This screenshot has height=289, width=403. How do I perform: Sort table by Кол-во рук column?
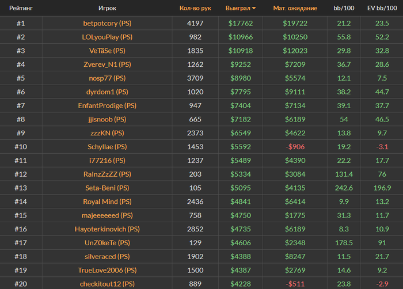click(x=195, y=9)
